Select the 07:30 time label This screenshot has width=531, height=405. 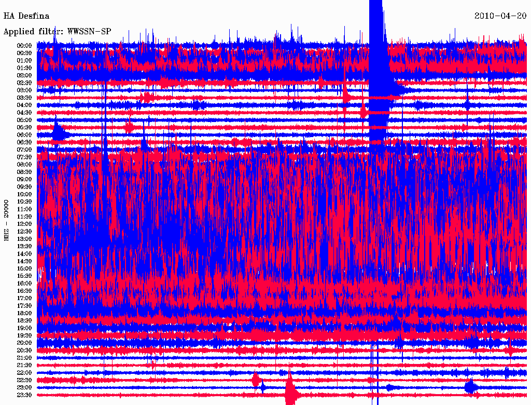(24, 157)
